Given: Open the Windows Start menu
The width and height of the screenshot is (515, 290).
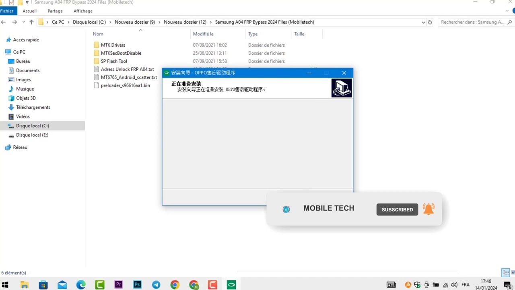Looking at the screenshot, I should click(5, 285).
